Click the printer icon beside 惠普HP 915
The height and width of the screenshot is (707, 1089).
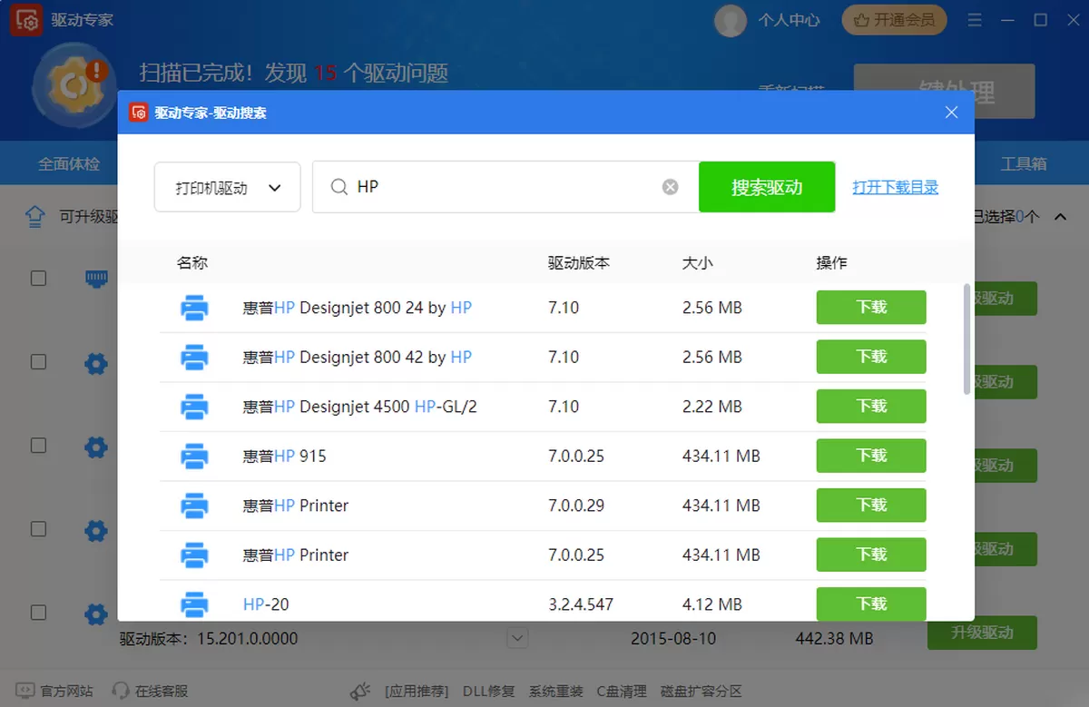[x=194, y=456]
